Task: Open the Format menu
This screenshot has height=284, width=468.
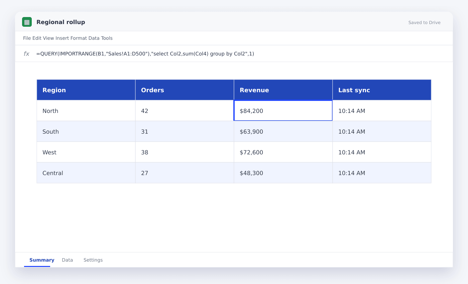Action: click(x=79, y=38)
